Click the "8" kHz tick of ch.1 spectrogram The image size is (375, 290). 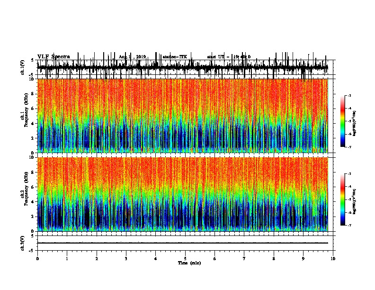click(x=33, y=94)
